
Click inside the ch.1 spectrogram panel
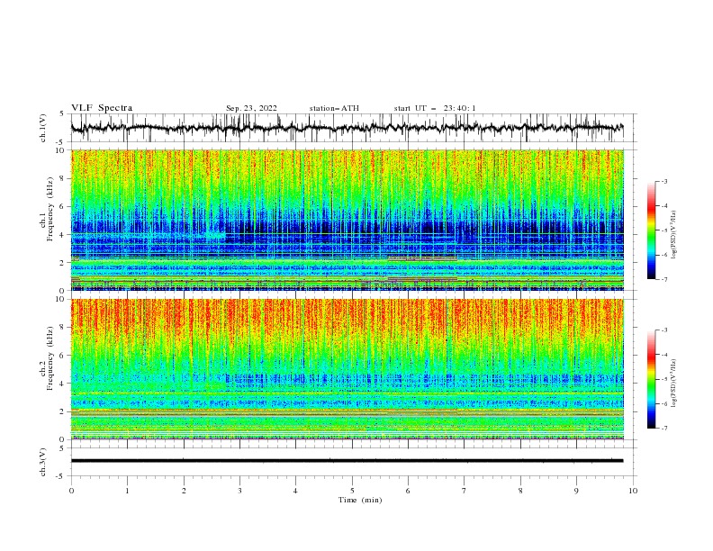(347, 220)
